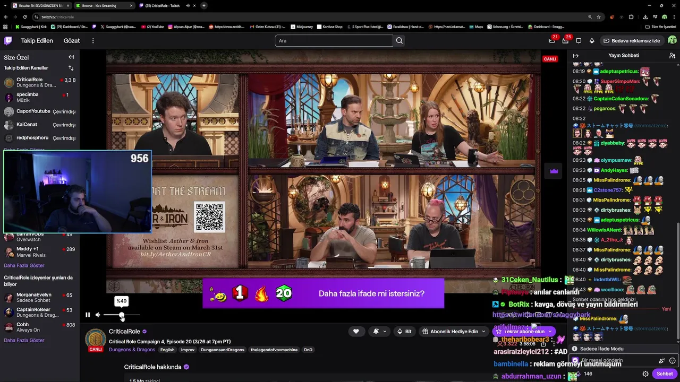This screenshot has width=680, height=382.
Task: Open Swaggybark | Kick bookmark
Action: [31, 27]
